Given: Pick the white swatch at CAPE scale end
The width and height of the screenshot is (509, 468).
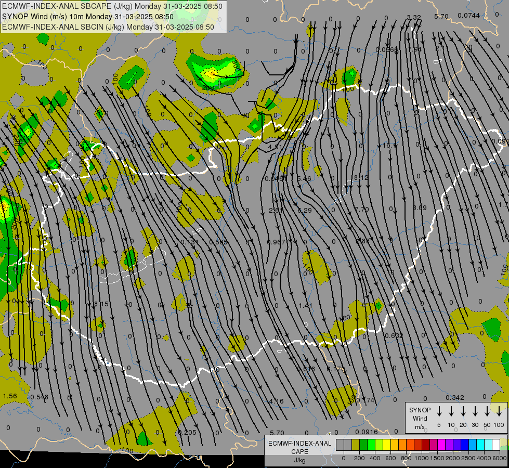Looking at the screenshot, I should pos(496,445).
